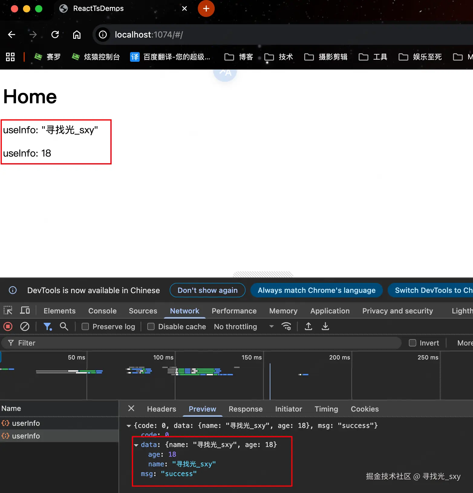Open the Cookies tab of request
473x493 pixels.
point(365,409)
